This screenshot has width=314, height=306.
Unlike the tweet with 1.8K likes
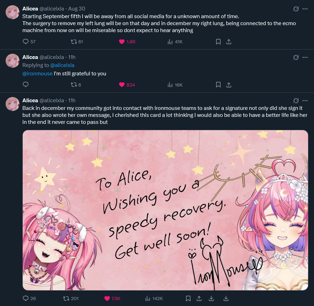(x=122, y=42)
